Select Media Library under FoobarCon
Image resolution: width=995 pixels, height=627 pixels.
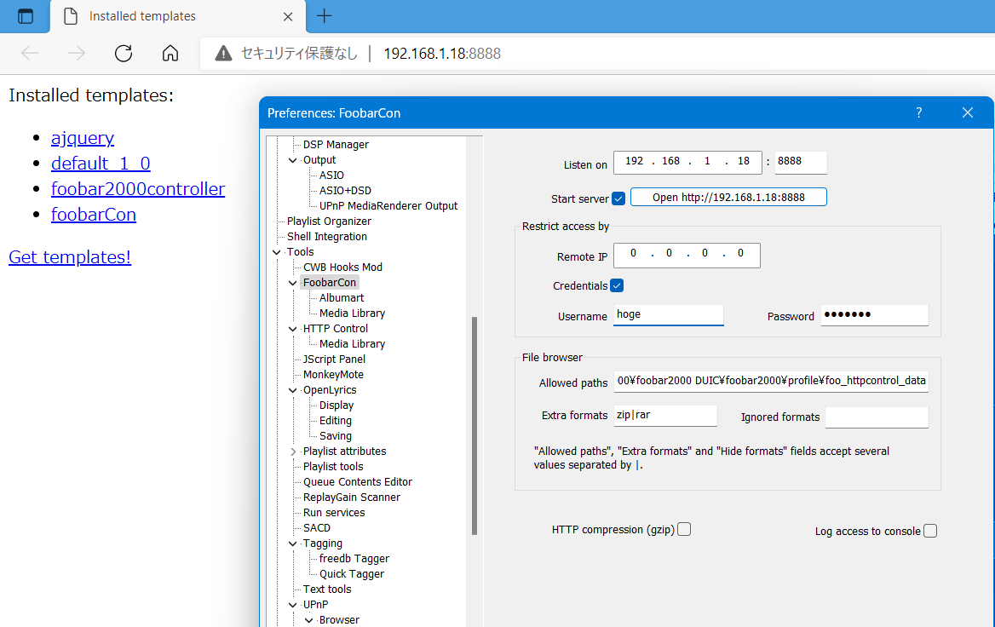[352, 313]
